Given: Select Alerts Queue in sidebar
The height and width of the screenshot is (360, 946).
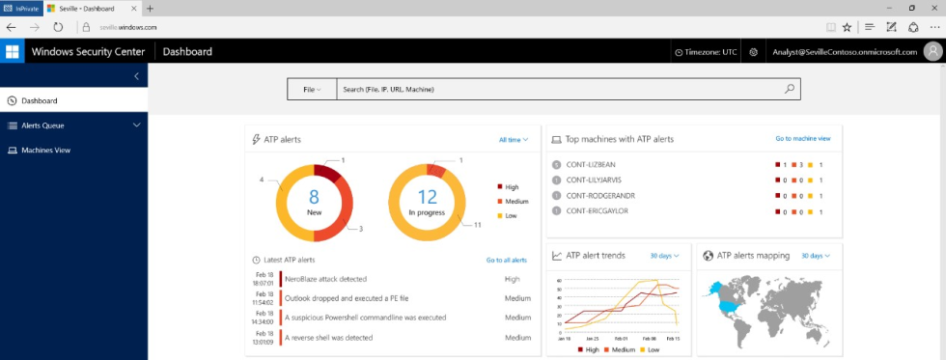Looking at the screenshot, I should pos(73,125).
